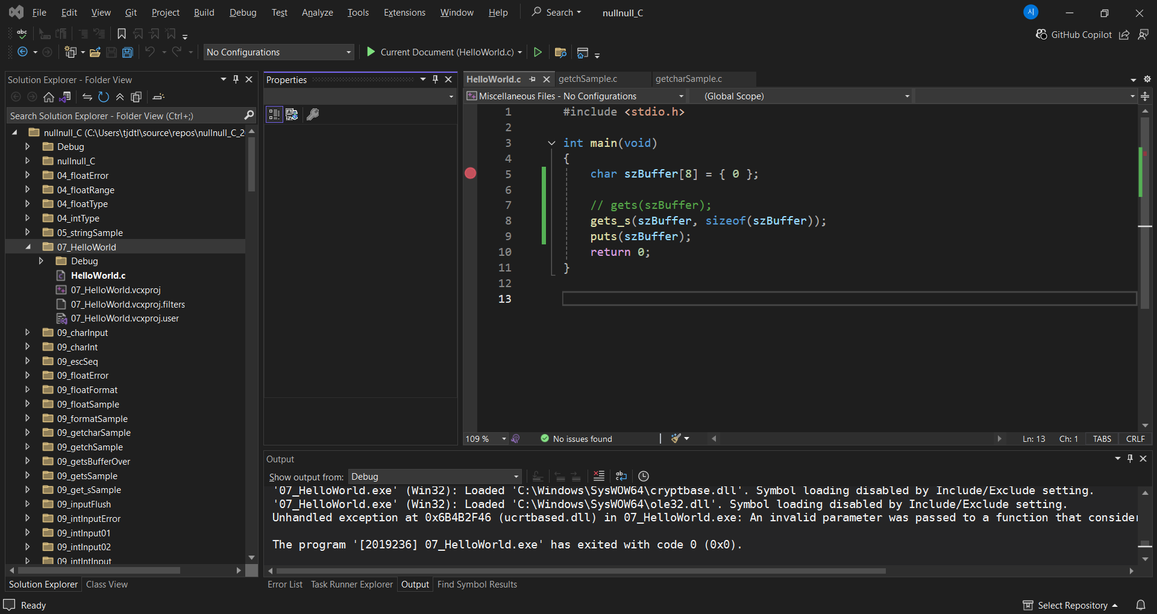This screenshot has height=614, width=1157.
Task: Select 07_HelloWorld.vcxproj.filters file
Action: (x=128, y=305)
